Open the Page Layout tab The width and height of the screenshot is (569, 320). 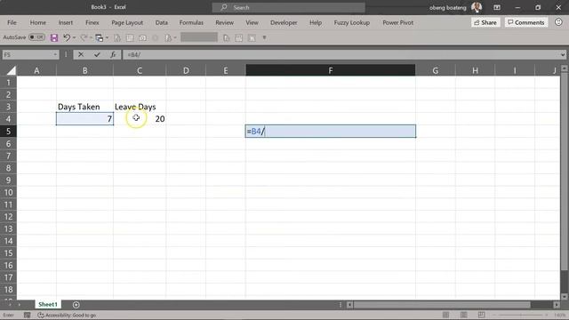[x=127, y=22]
